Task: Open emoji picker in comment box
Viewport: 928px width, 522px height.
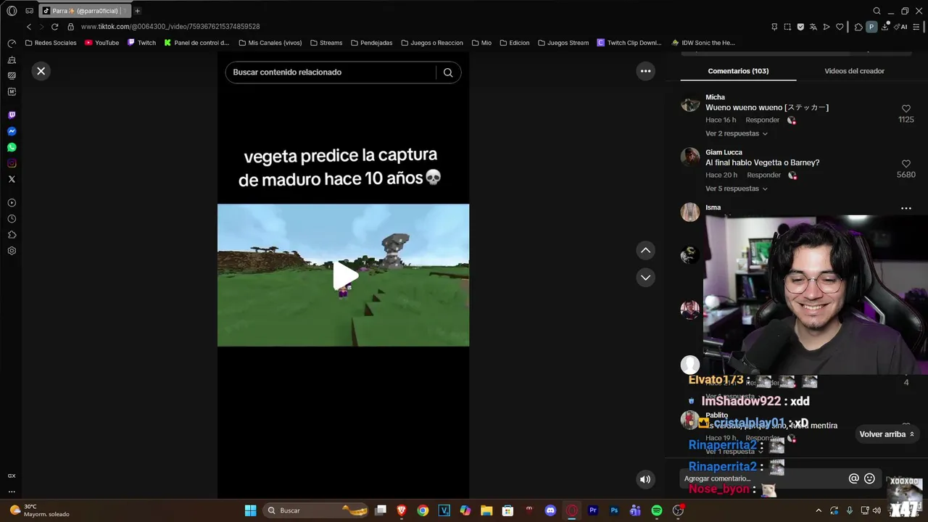Action: coord(869,478)
